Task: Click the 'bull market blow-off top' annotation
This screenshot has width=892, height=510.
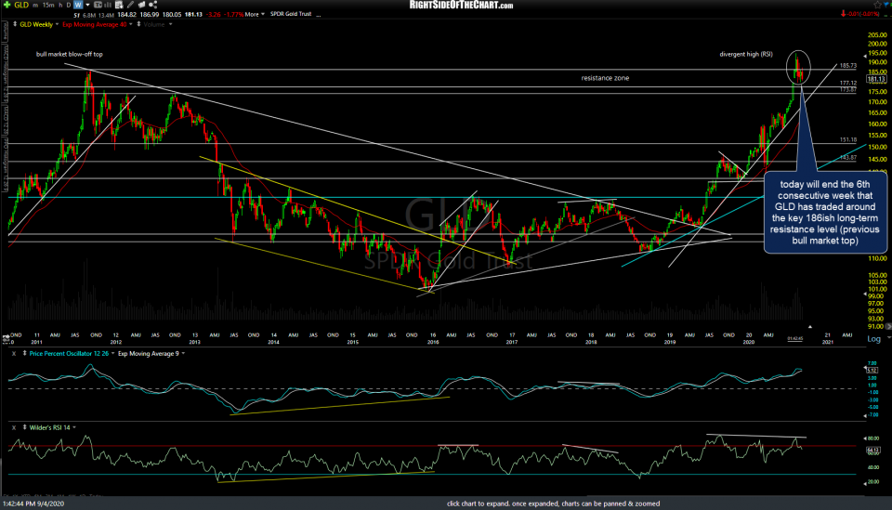Action: coord(70,55)
